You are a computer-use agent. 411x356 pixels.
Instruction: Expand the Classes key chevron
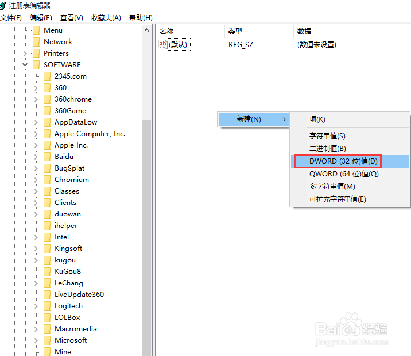pos(36,191)
